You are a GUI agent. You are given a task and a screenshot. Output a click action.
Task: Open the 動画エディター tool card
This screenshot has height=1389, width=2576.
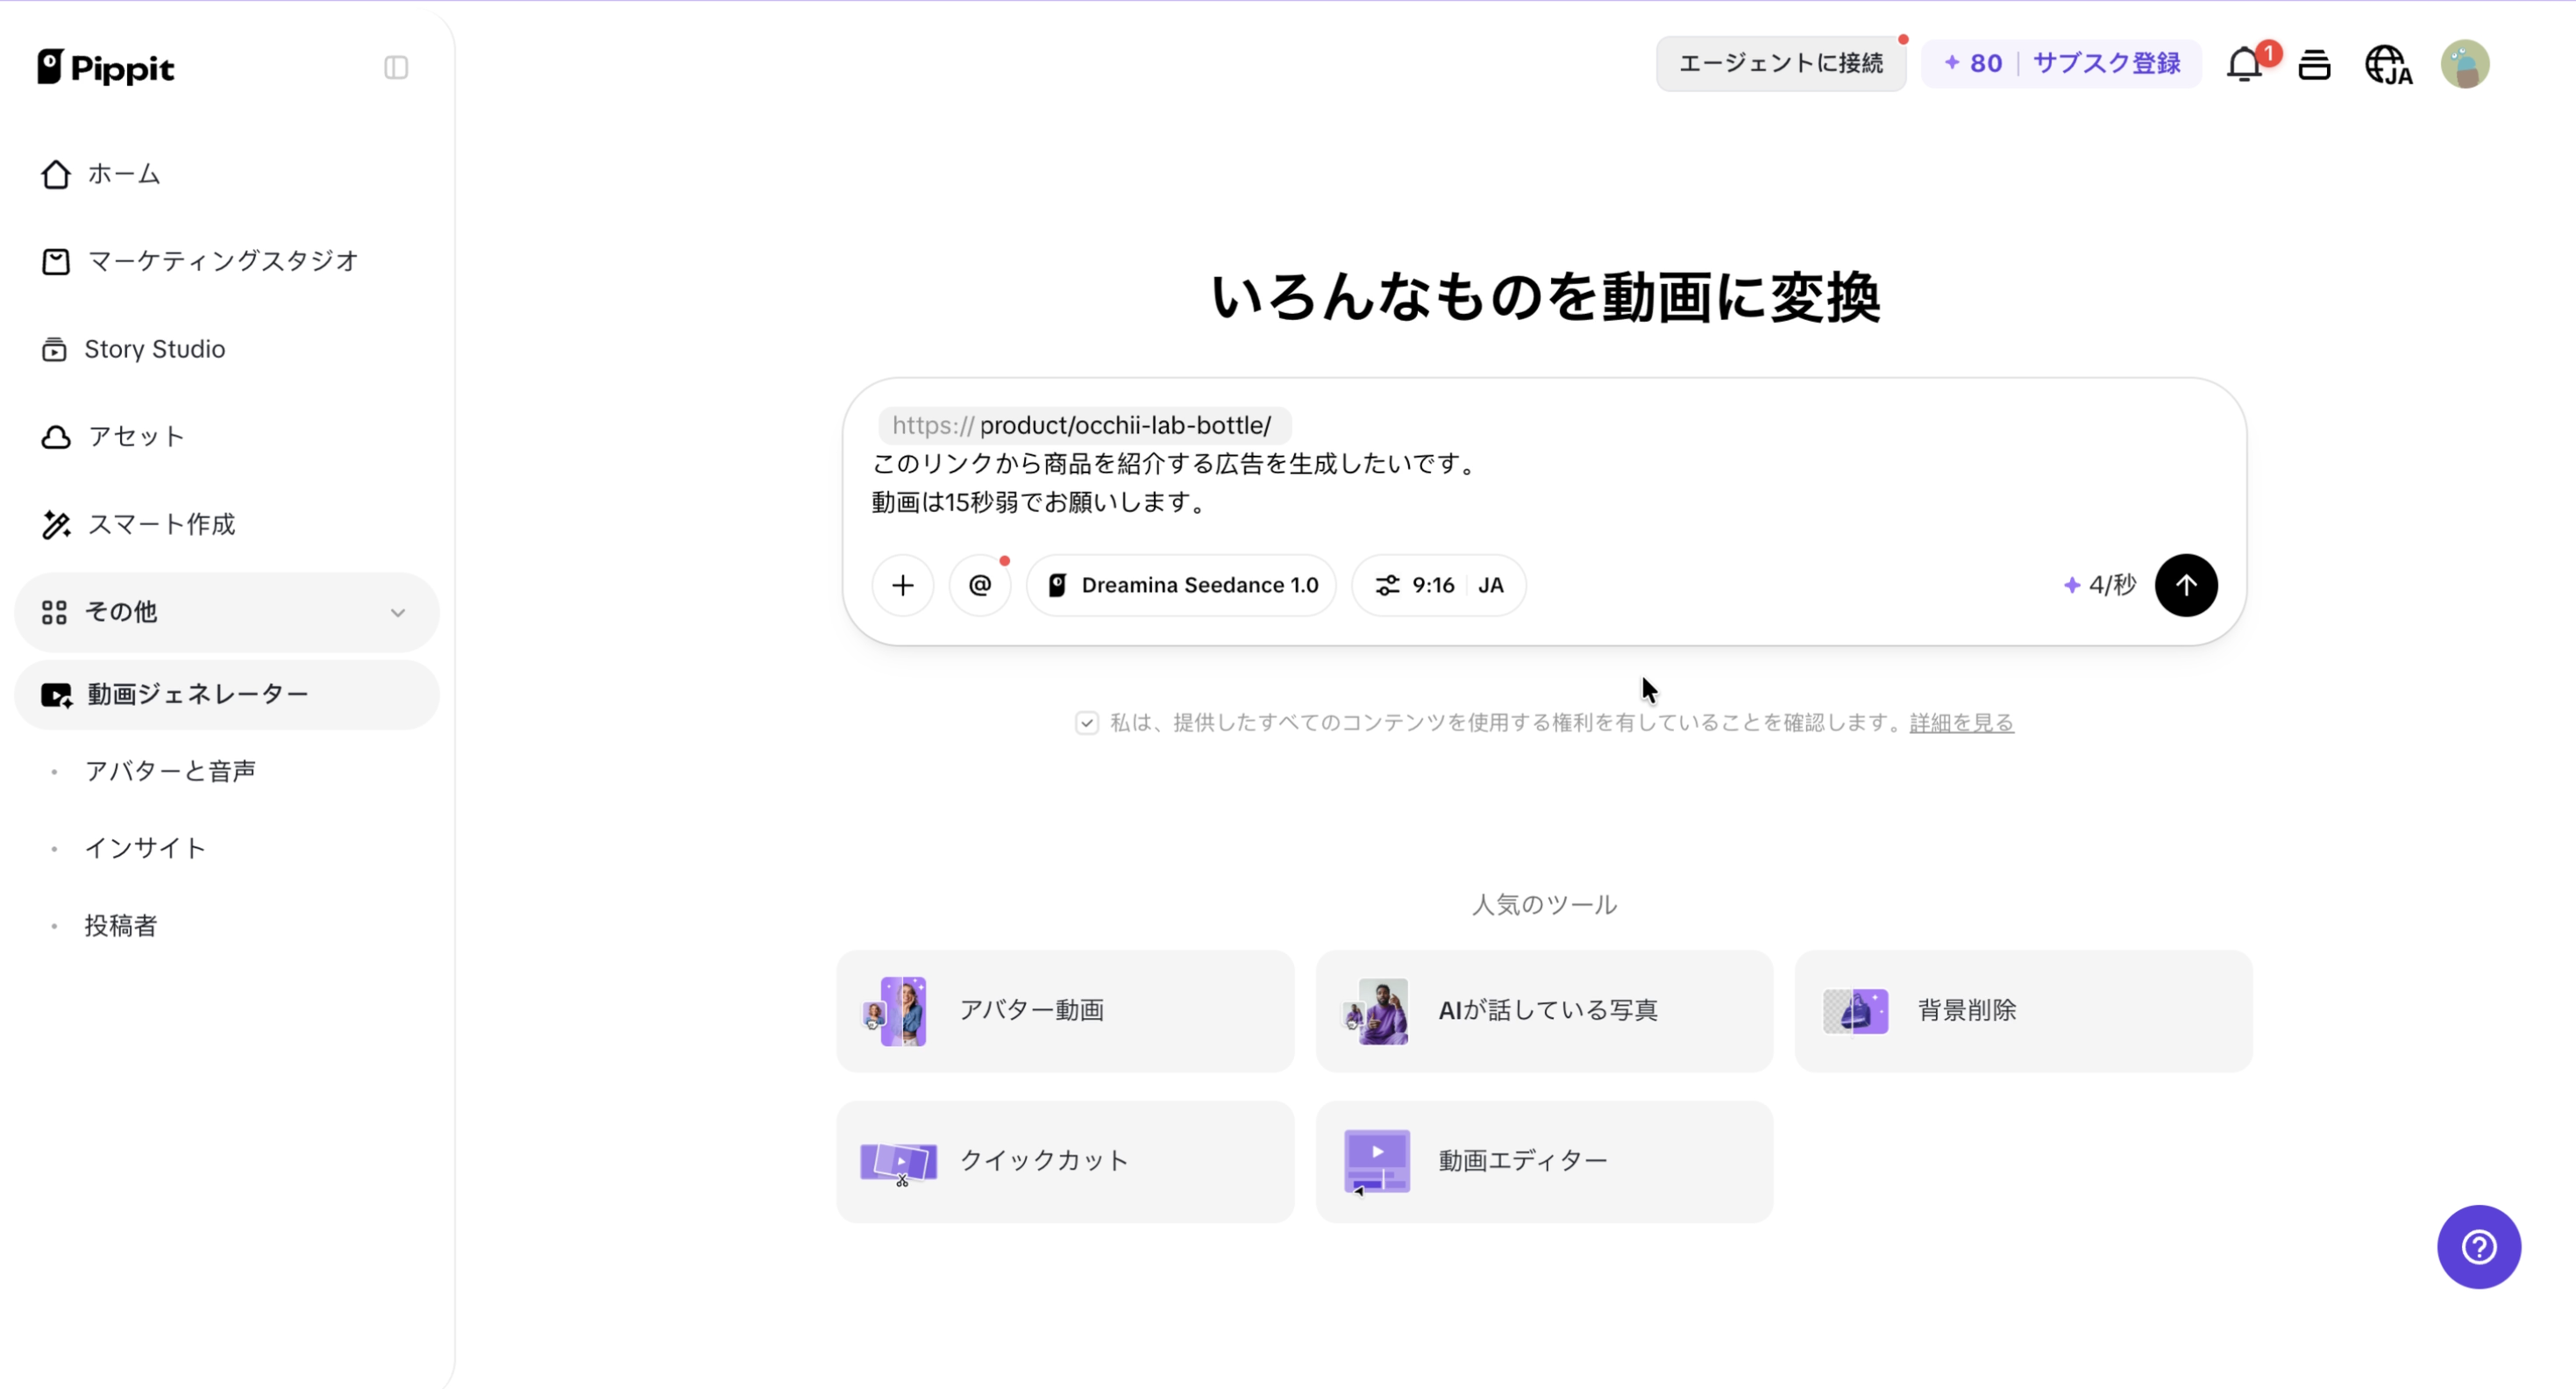tap(1544, 1161)
